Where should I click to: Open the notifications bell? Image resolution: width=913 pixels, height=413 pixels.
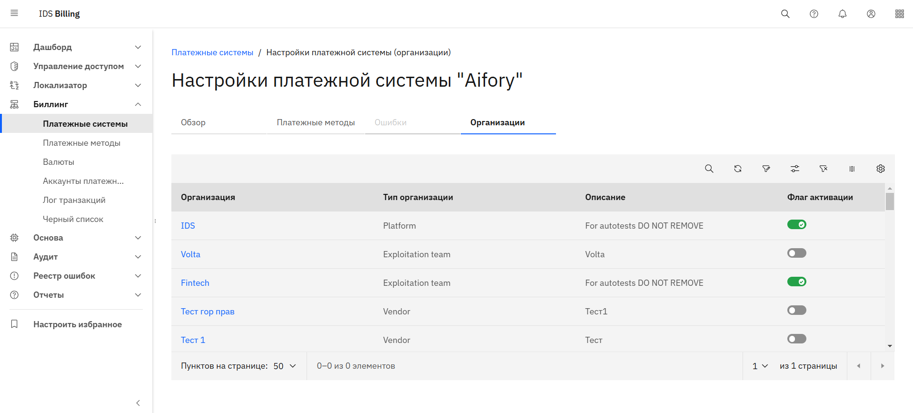pos(842,14)
